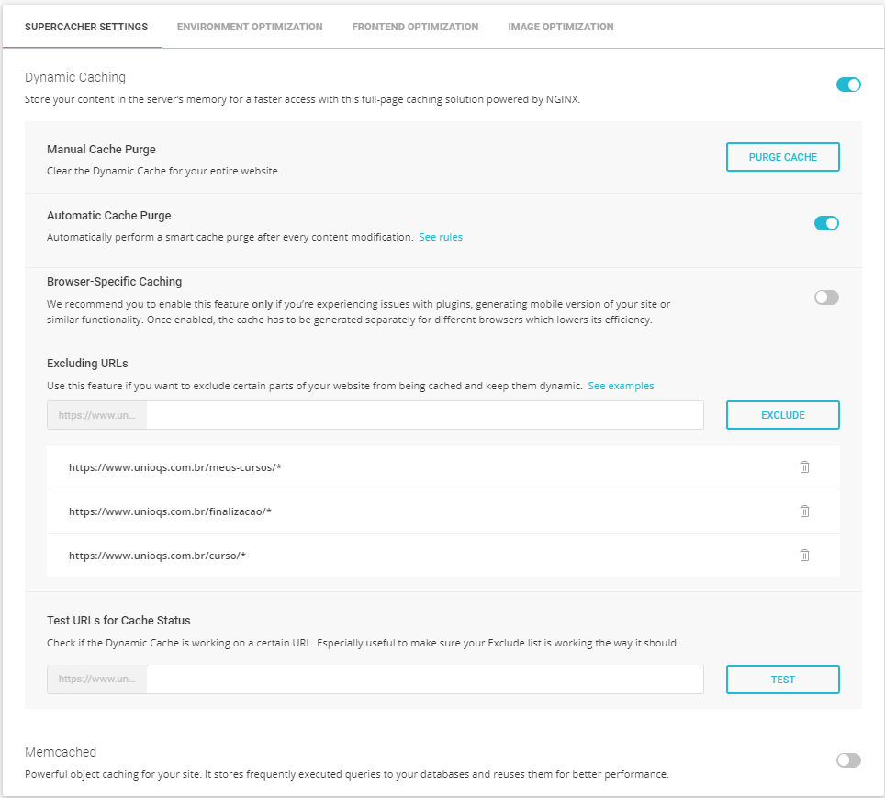Enable Browser-Specific Caching switch
Viewport: 885px width, 798px height.
point(826,298)
